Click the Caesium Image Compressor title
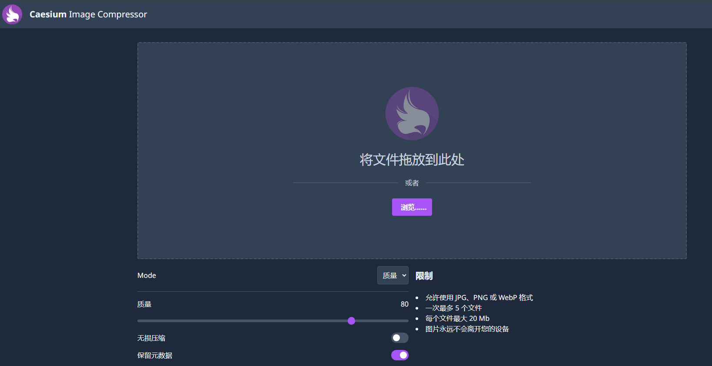Viewport: 712px width, 366px height. click(x=88, y=14)
